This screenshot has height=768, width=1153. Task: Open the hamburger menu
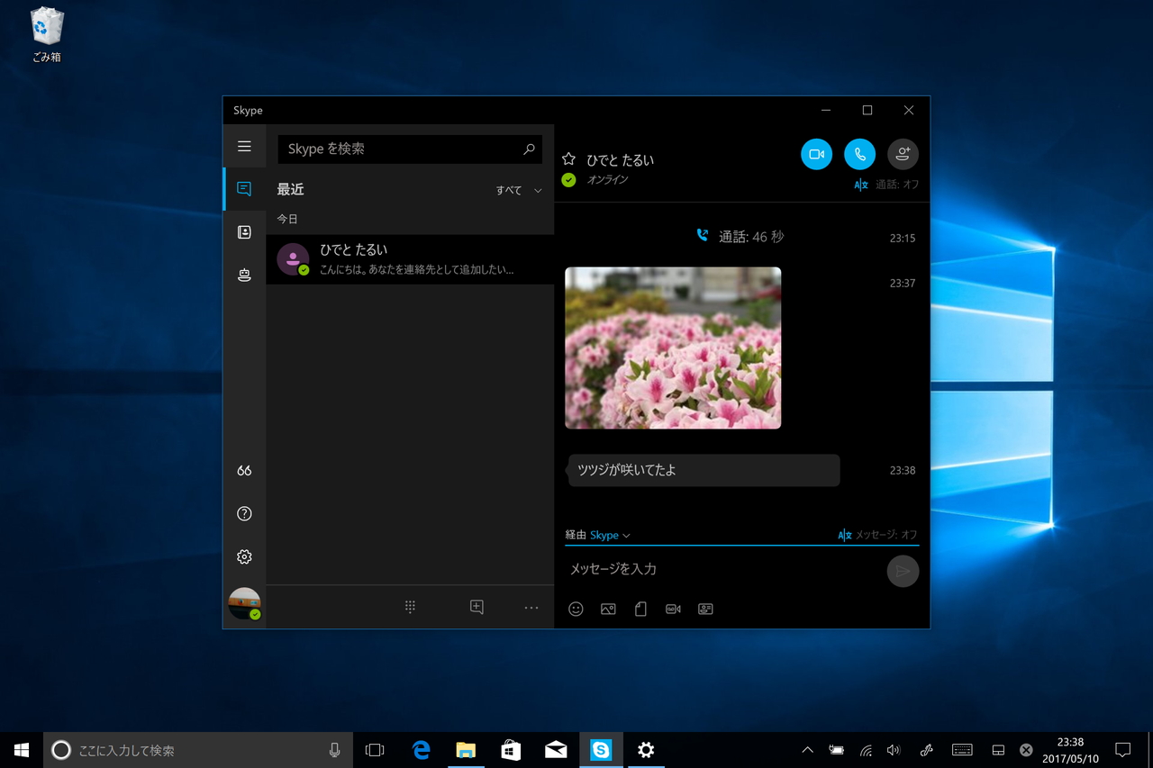tap(244, 146)
